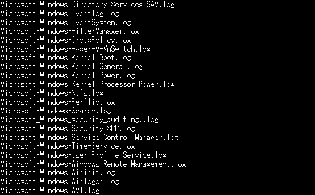Click Microsoft-Windows-Kernel-Power.log line
This screenshot has height=195, width=315.
click(x=68, y=75)
